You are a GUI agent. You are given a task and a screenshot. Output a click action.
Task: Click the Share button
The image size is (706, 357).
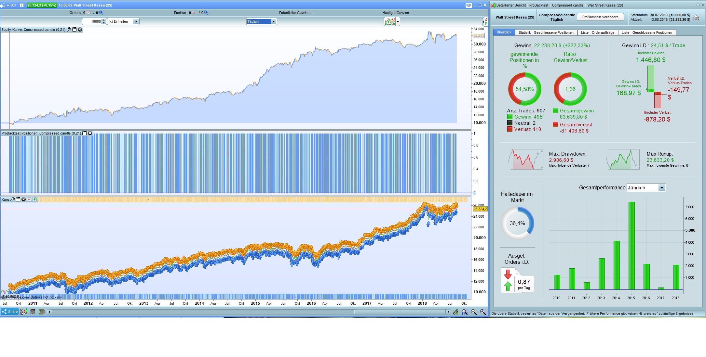click(x=10, y=312)
